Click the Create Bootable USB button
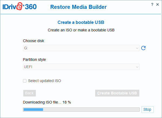This screenshot has width=162, height=118. (x=117, y=93)
